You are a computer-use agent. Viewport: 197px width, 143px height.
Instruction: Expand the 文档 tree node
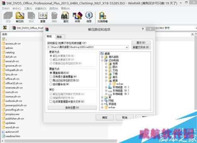(106, 70)
